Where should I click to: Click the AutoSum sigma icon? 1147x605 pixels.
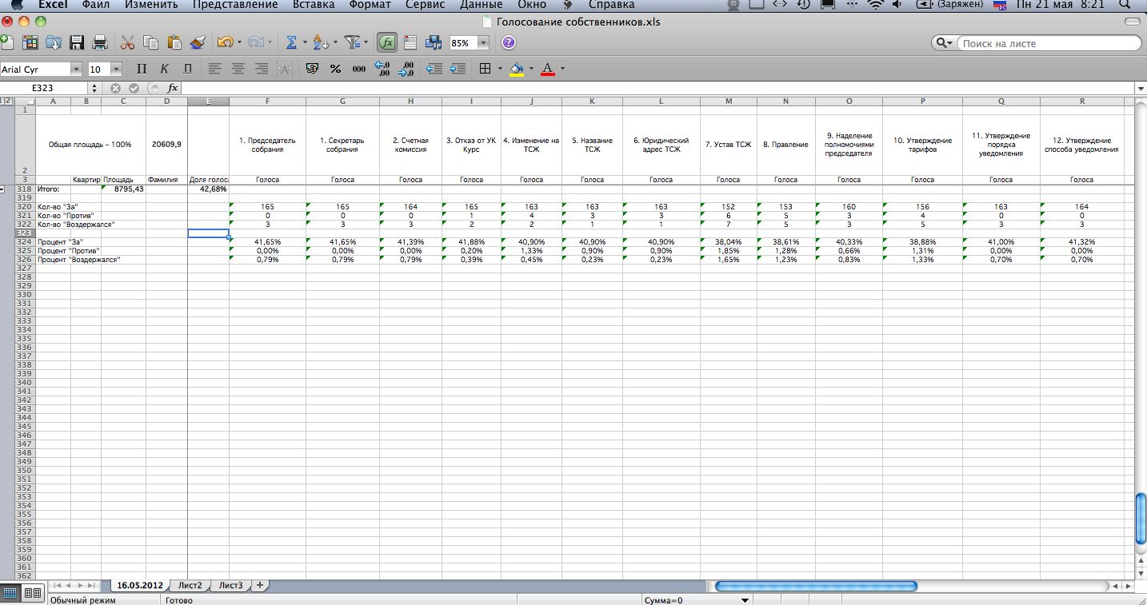291,42
